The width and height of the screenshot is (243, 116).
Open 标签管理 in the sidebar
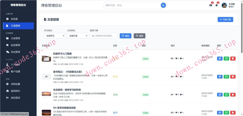click(18, 45)
